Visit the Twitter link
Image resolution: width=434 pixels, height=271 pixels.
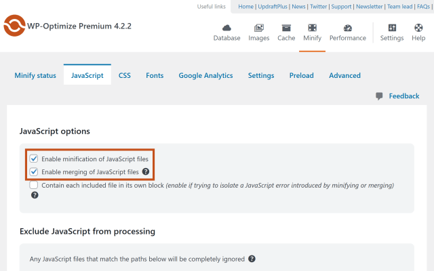pos(318,7)
